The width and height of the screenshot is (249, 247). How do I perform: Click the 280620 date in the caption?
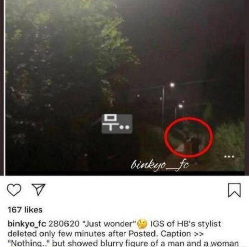tap(64, 224)
